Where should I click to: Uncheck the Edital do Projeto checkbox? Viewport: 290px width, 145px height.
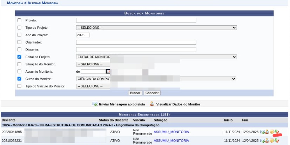[19, 57]
